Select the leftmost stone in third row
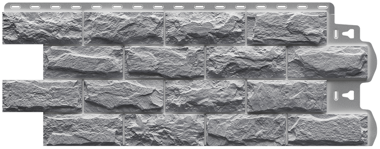 tap(42, 96)
